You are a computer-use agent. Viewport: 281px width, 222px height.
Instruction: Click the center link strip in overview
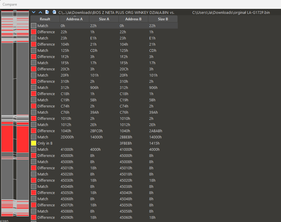click(15, 113)
